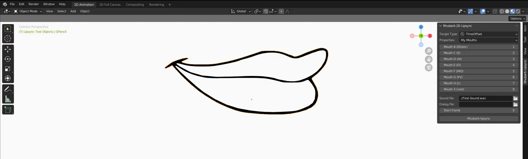
Task: Open the Properties My Mouths dropdown
Action: [488, 40]
